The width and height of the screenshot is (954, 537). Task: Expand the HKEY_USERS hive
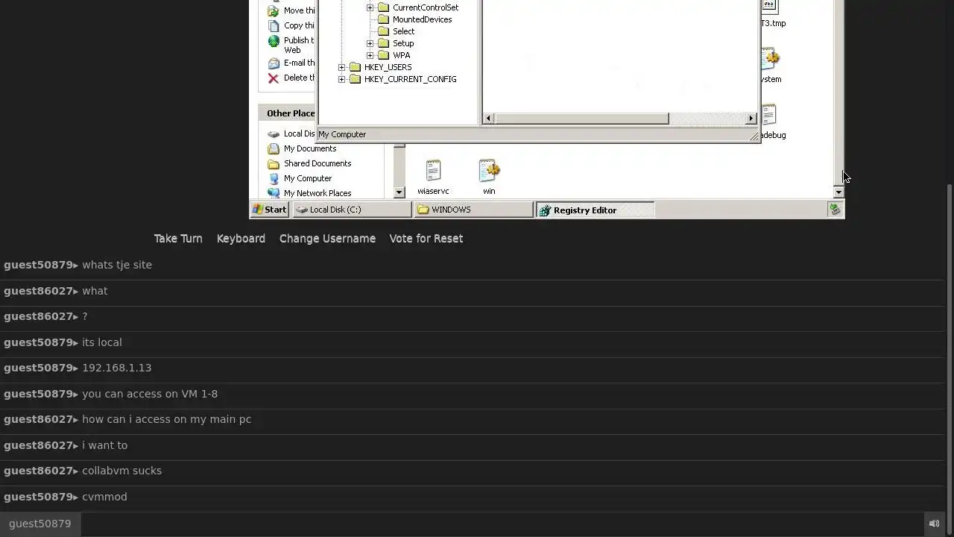(x=341, y=67)
